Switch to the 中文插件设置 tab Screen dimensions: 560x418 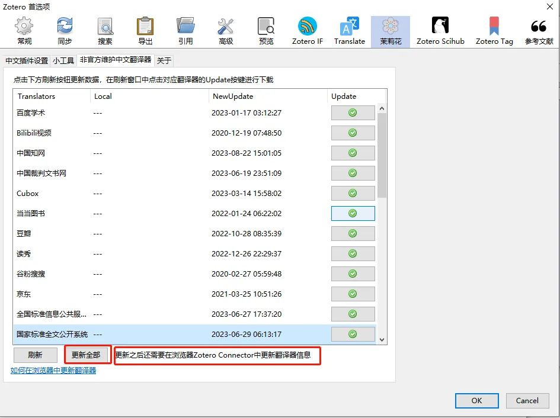[27, 60]
